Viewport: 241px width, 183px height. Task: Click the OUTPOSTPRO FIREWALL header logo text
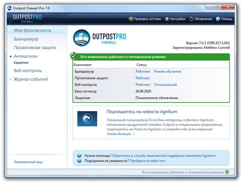[27, 19]
